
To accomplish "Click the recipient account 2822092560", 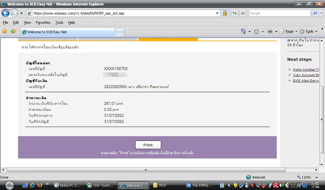I will point(115,87).
